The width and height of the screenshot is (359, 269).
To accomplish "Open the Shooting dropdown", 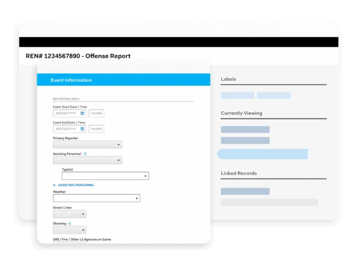I will click(70, 230).
